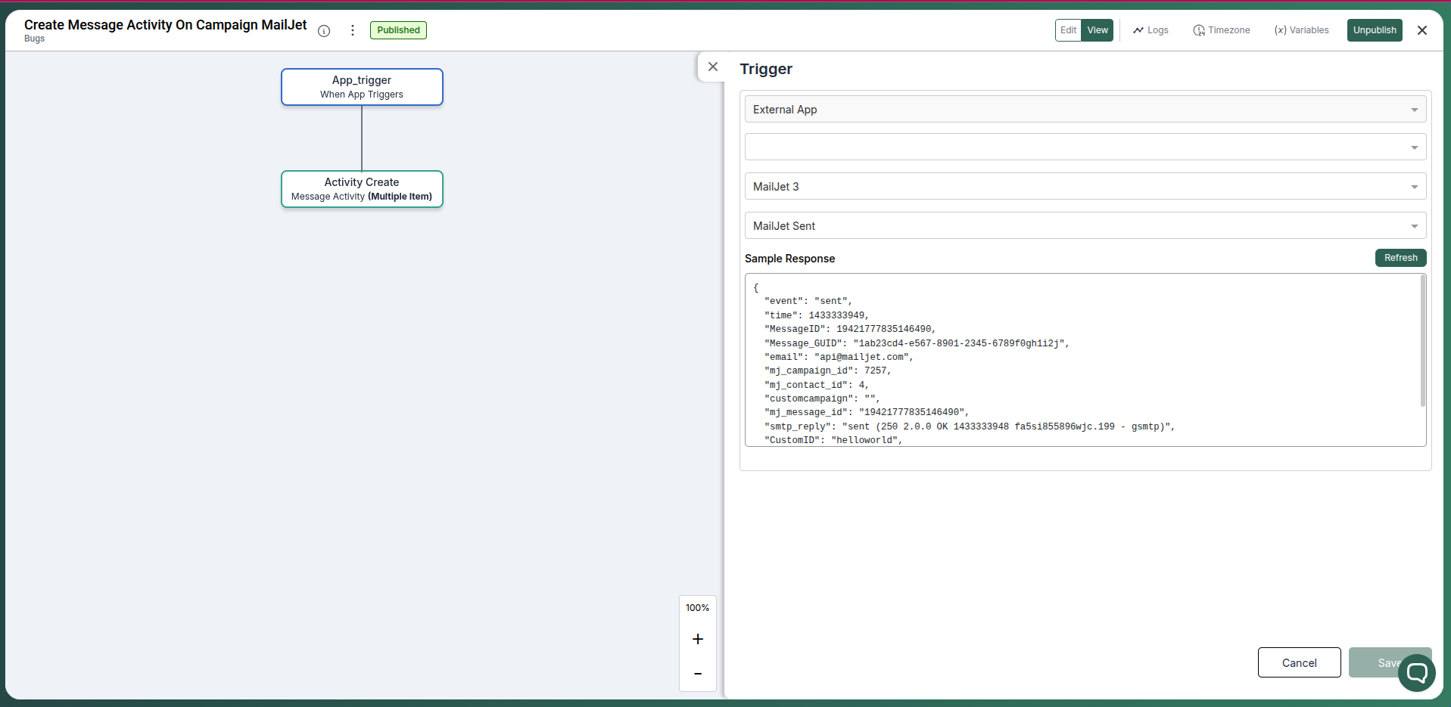Viewport: 1451px width, 707px height.
Task: Click the info icon beside workflow title
Action: coord(324,31)
